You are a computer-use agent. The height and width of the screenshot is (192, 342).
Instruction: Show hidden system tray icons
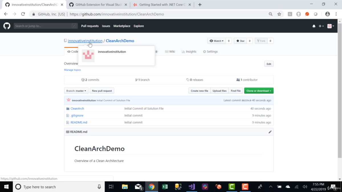(x=270, y=187)
